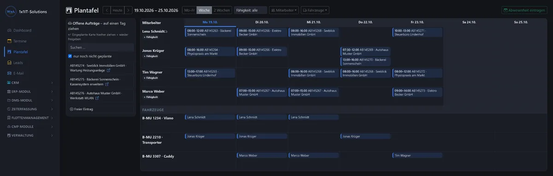This screenshot has width=553, height=176.
Task: Open the AB145272 Physiopraxis am Markt card
Action: [x=418, y=73]
